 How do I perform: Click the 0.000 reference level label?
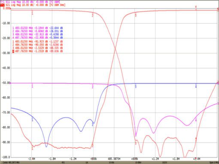(6, 8)
